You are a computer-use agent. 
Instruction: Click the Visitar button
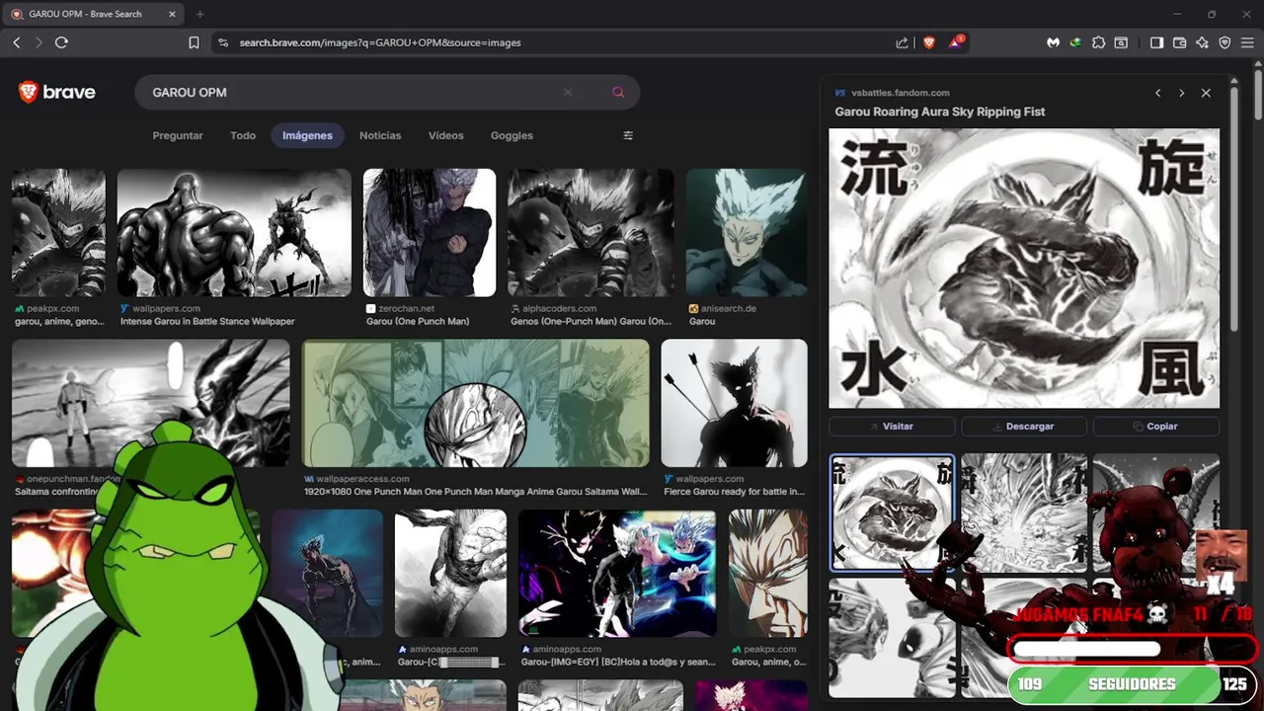pos(892,426)
